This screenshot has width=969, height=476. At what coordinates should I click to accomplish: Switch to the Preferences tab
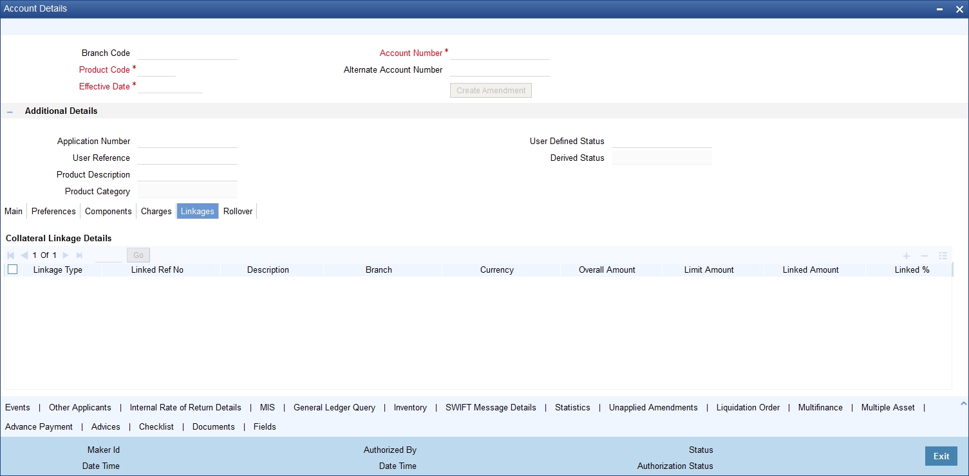point(53,211)
